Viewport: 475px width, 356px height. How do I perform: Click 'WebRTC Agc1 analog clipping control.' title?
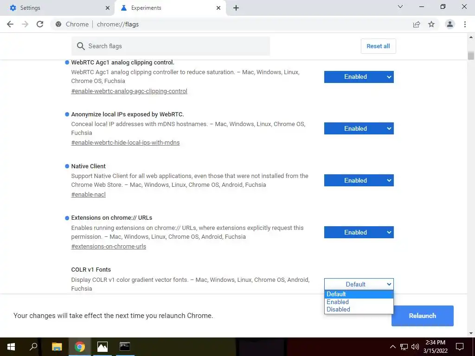[122, 63]
